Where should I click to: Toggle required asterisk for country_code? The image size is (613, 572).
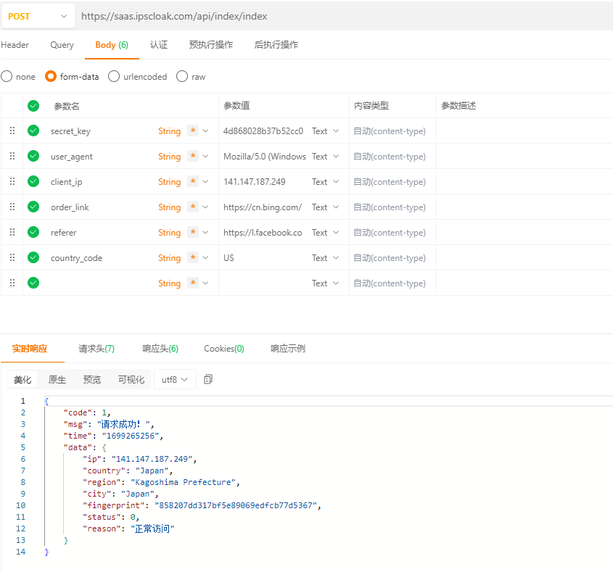pos(193,257)
